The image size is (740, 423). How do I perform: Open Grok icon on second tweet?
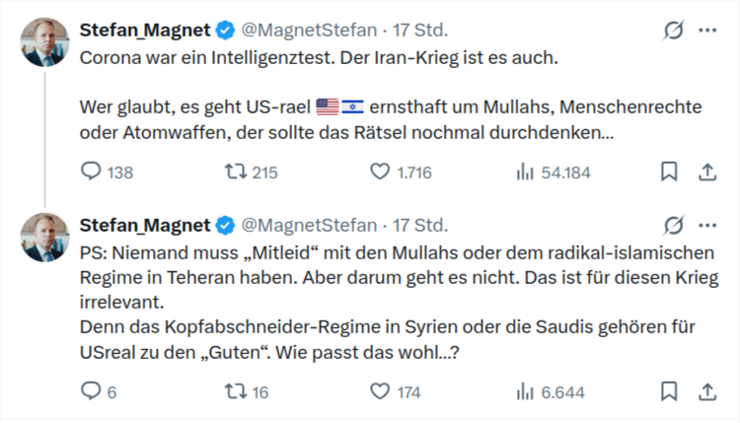[674, 224]
